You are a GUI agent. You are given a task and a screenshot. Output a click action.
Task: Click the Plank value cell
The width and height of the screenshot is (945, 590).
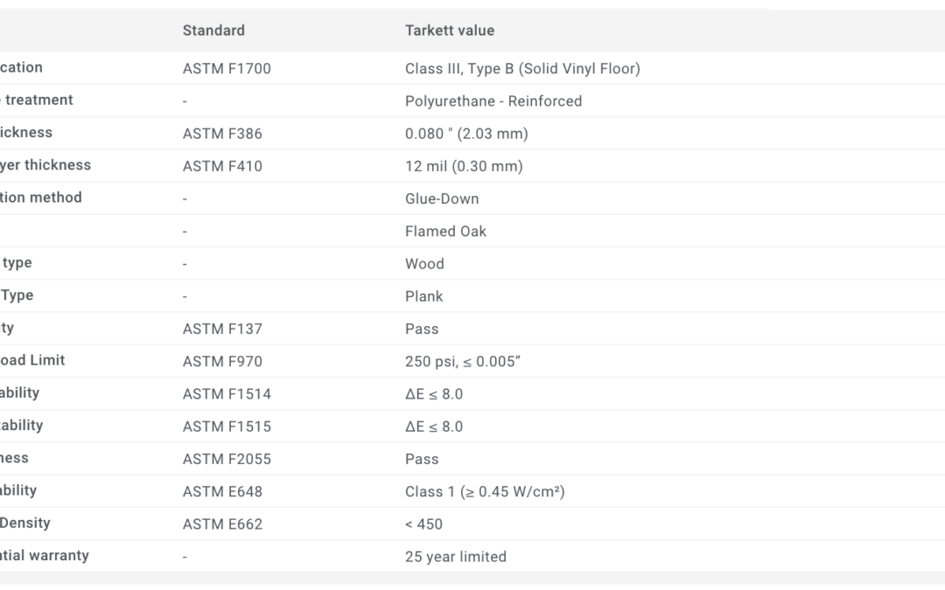pos(423,296)
